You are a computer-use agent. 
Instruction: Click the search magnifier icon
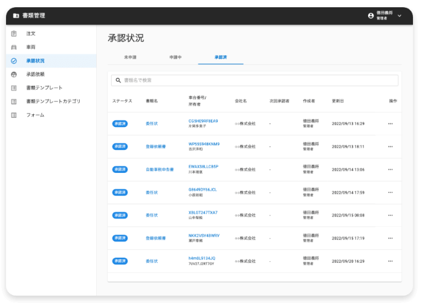pyautogui.click(x=118, y=80)
